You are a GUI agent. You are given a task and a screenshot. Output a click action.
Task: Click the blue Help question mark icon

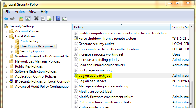coord(58,18)
